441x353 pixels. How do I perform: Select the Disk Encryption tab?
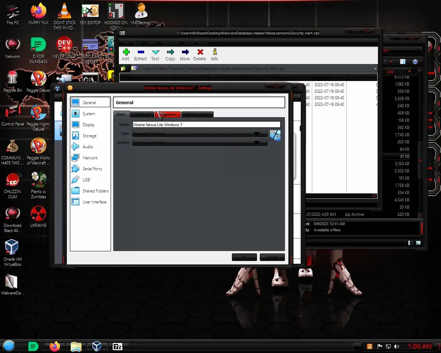tap(197, 114)
